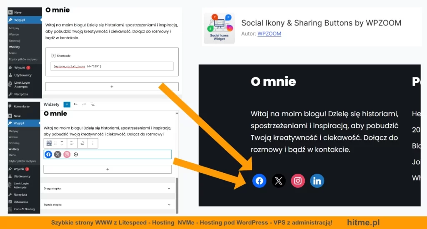
Task: Open Ustawienia in the admin sidebar
Action: (x=21, y=202)
